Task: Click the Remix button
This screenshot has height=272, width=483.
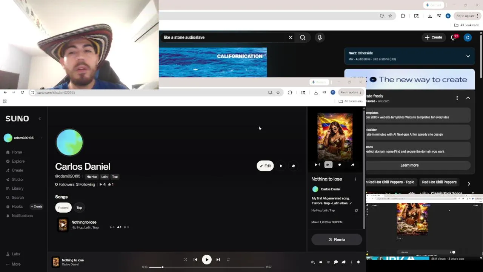Action: 337,240
